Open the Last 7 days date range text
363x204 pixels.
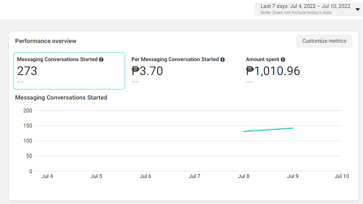(x=305, y=6)
